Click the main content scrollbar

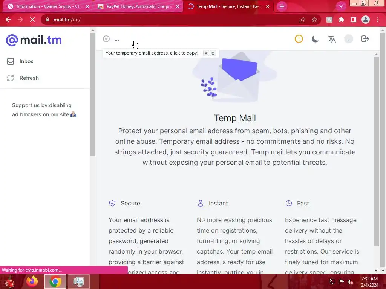376,152
